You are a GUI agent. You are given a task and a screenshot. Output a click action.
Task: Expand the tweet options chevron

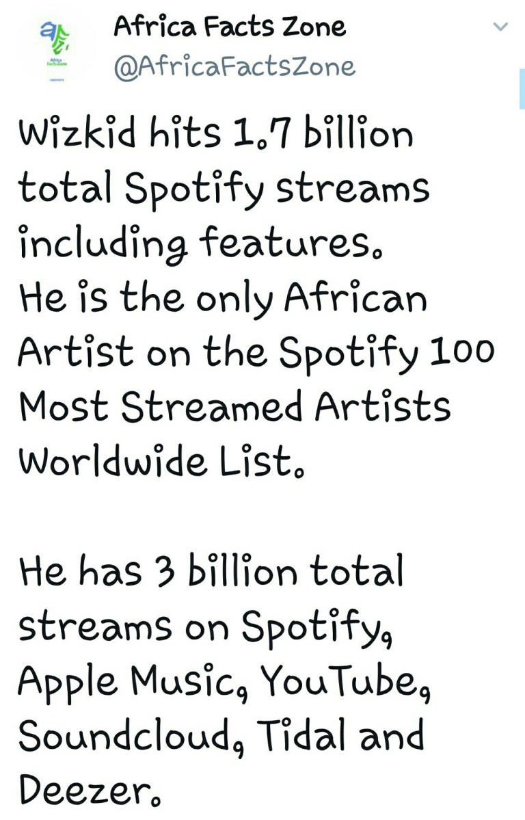tap(501, 26)
